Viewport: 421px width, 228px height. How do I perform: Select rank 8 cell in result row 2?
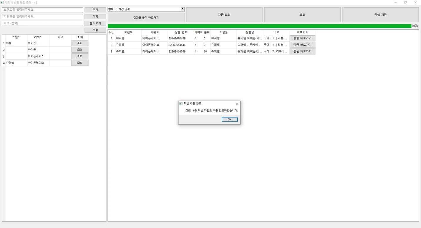[207, 45]
